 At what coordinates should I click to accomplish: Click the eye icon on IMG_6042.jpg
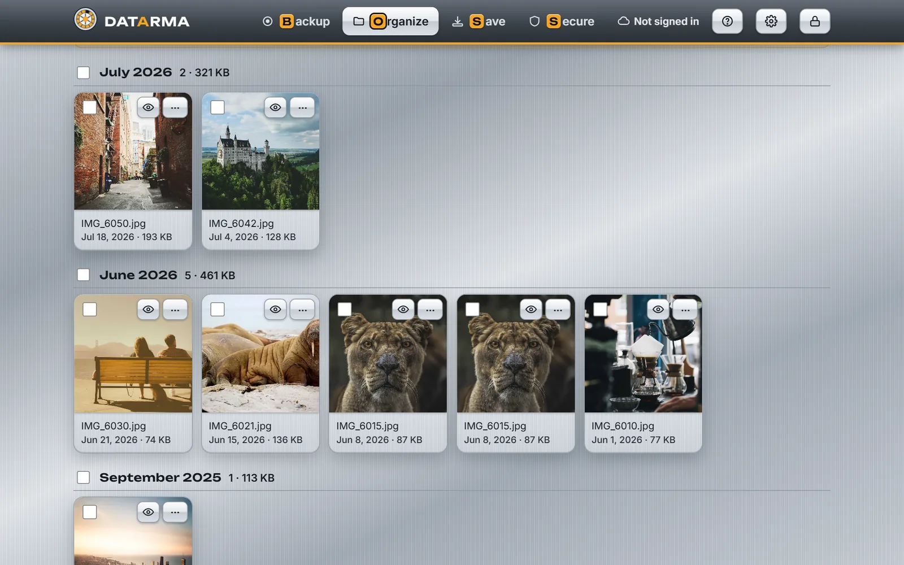(x=275, y=107)
